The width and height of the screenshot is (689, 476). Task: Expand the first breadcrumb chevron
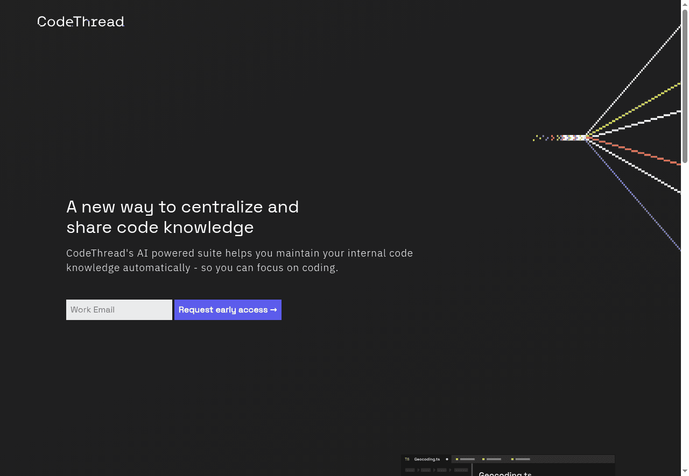tap(418, 469)
